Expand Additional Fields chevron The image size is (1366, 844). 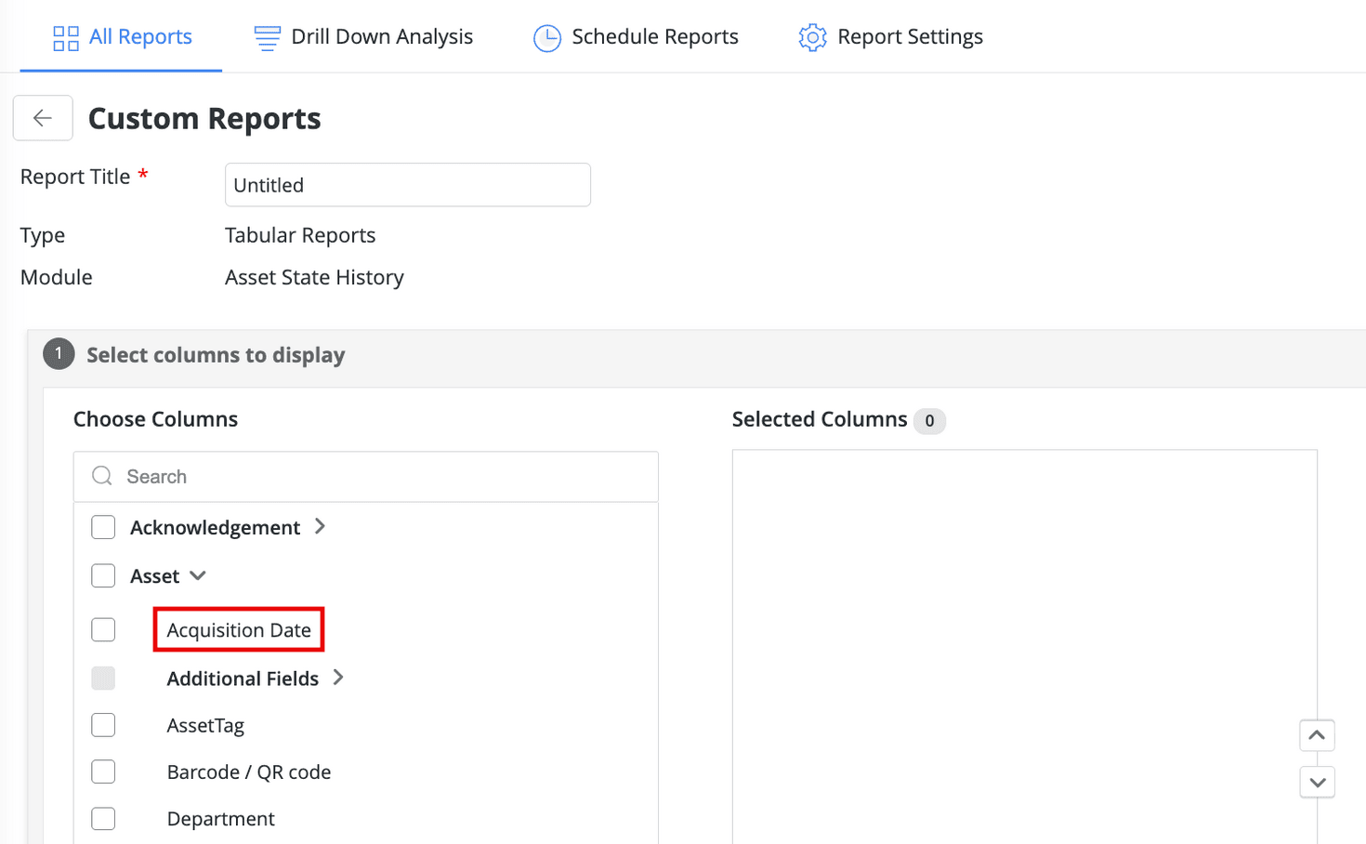338,678
